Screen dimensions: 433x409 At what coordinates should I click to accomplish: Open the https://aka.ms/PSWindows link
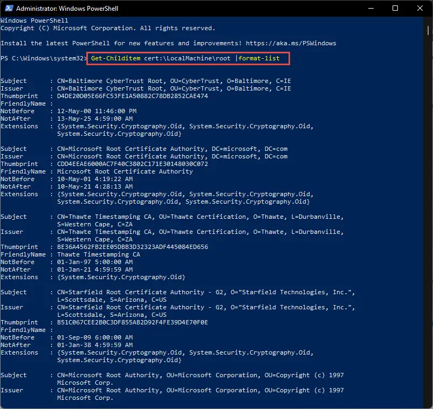[291, 43]
